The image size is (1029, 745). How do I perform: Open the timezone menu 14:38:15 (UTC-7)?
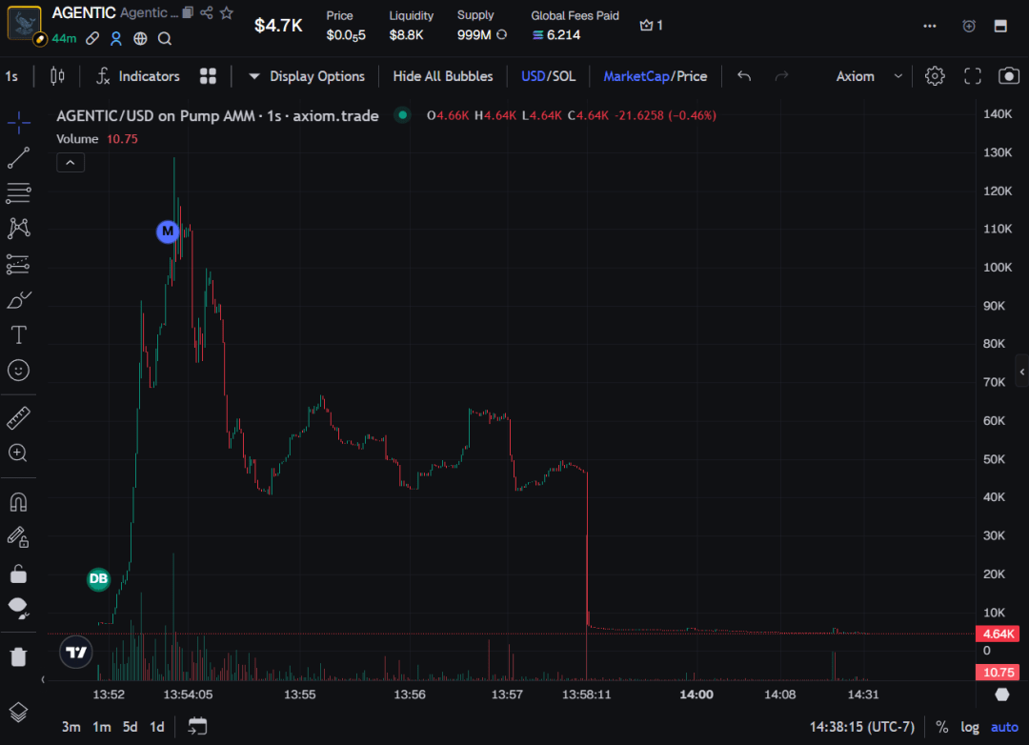pyautogui.click(x=861, y=727)
